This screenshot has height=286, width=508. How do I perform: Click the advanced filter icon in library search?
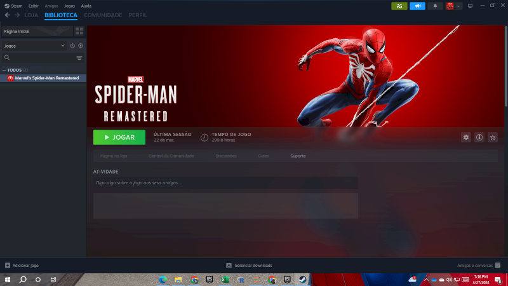tap(79, 58)
